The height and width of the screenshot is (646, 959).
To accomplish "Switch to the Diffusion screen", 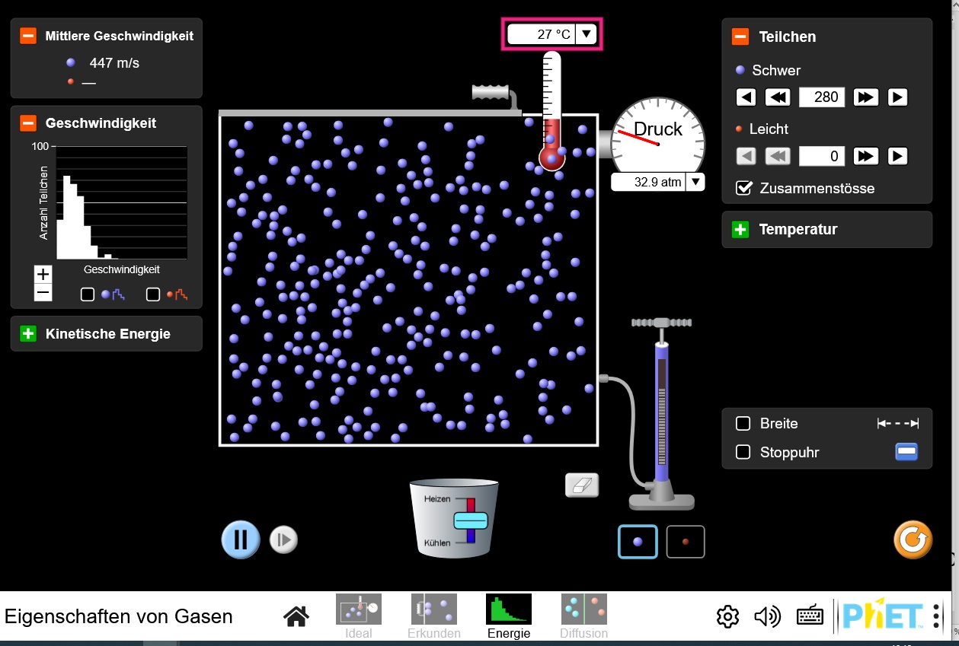I will 584,616.
